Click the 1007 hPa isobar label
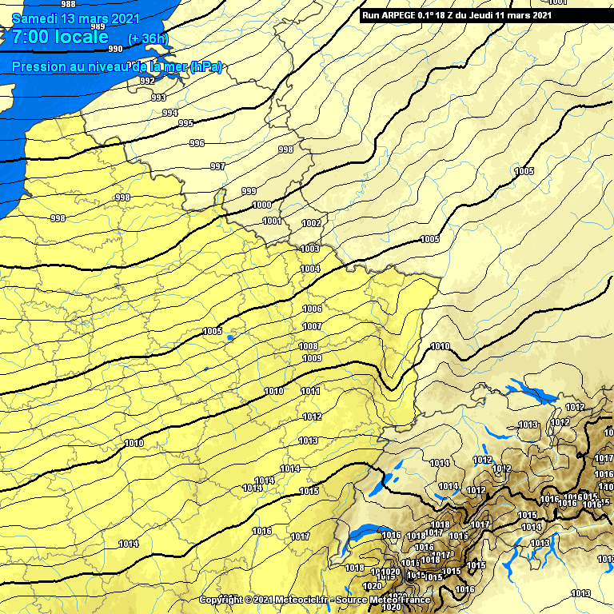 click(x=312, y=326)
